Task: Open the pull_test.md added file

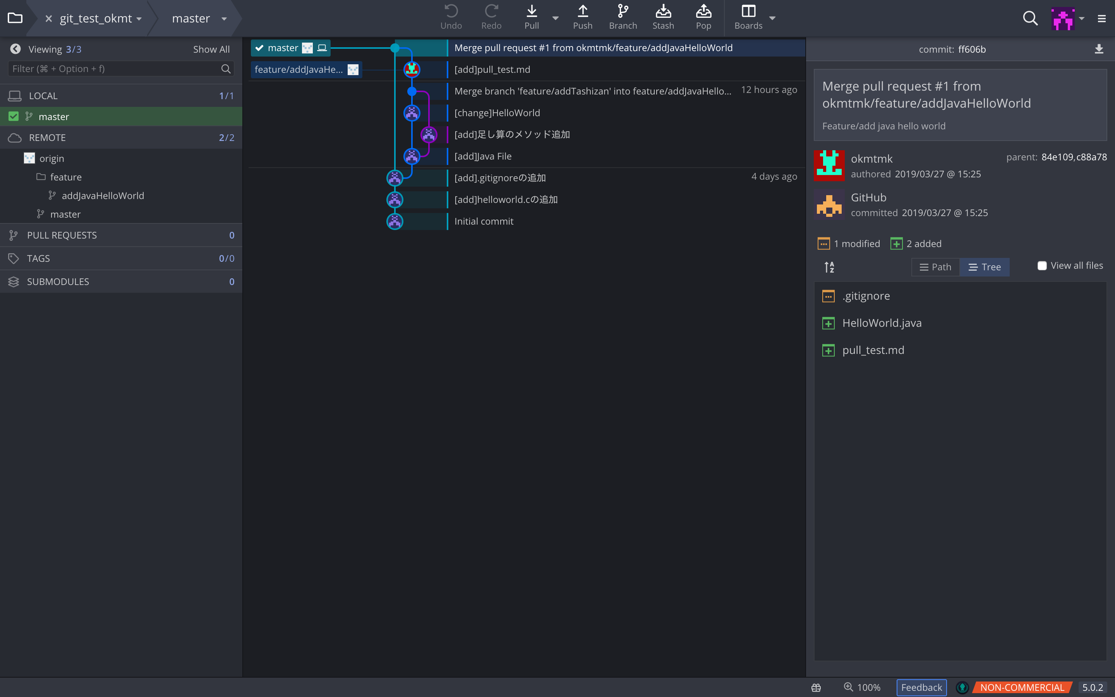Action: [960, 350]
